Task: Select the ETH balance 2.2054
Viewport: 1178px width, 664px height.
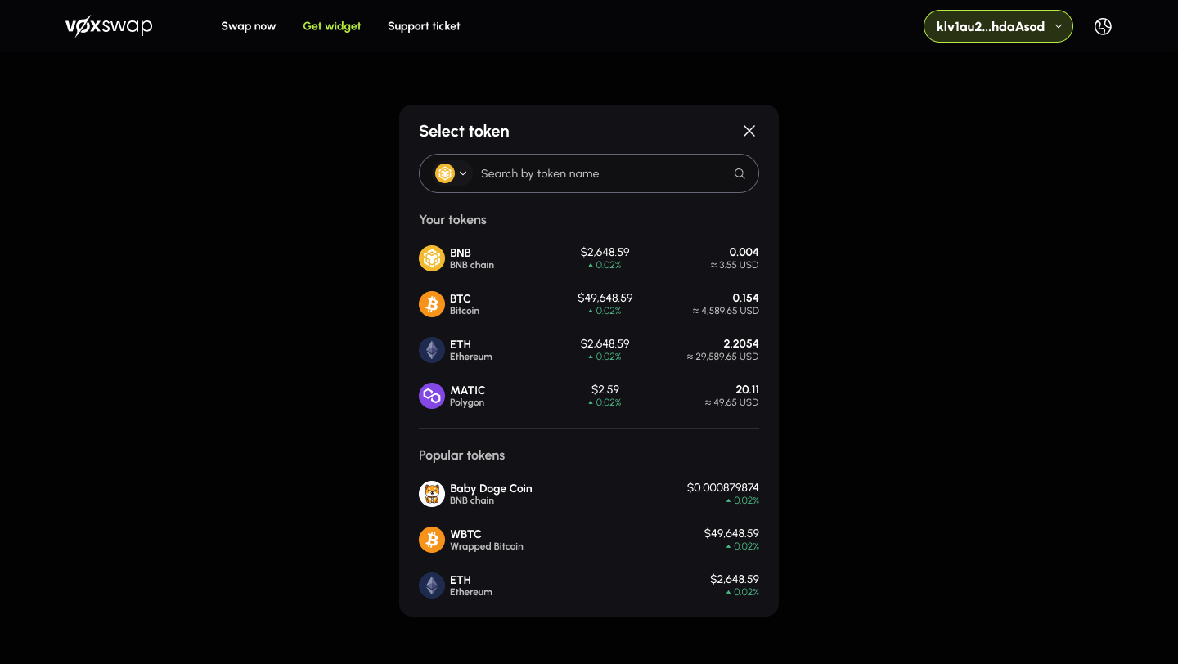Action: [x=741, y=343]
